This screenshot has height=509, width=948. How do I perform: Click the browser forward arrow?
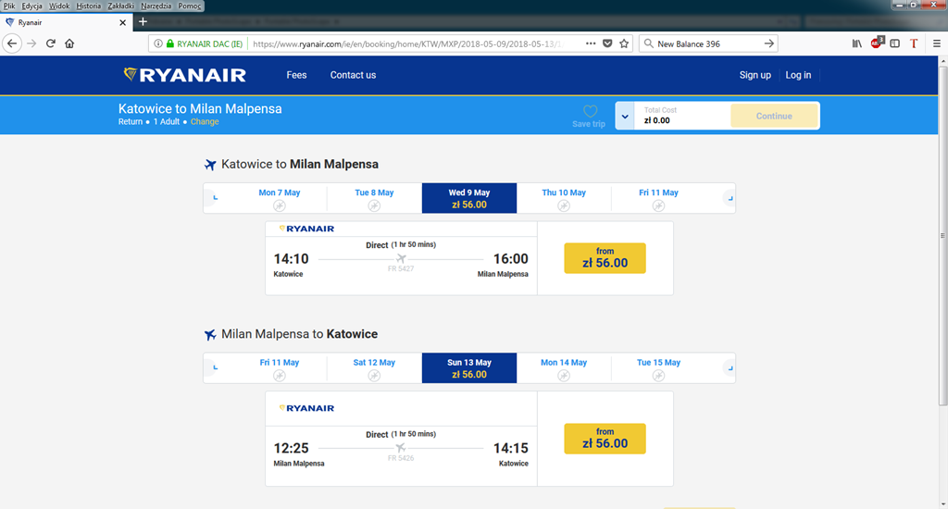31,43
